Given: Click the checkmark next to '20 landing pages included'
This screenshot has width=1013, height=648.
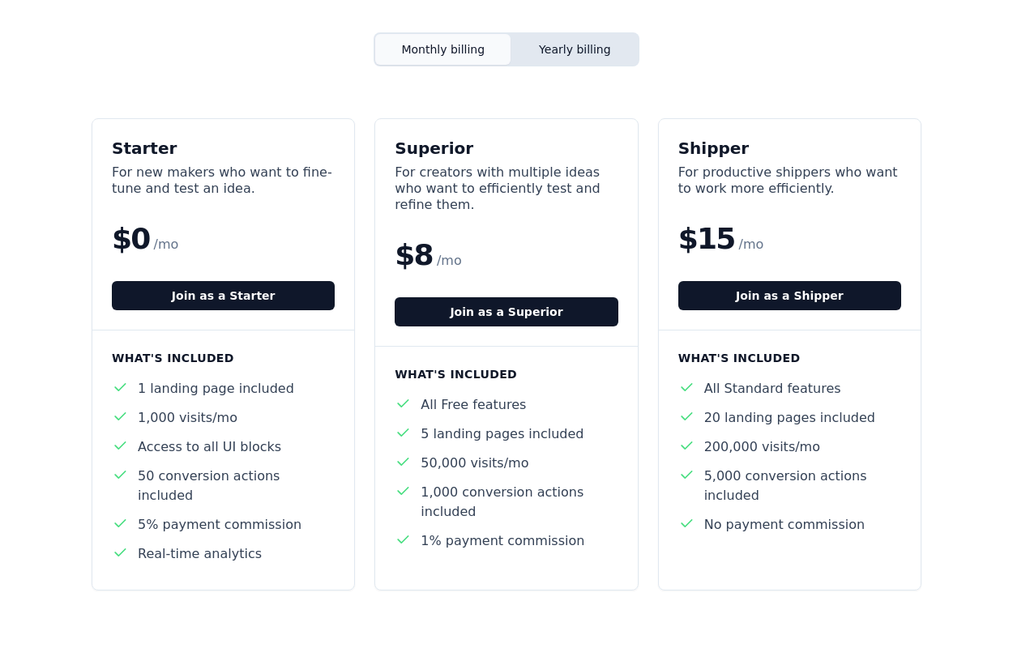Looking at the screenshot, I should [686, 416].
